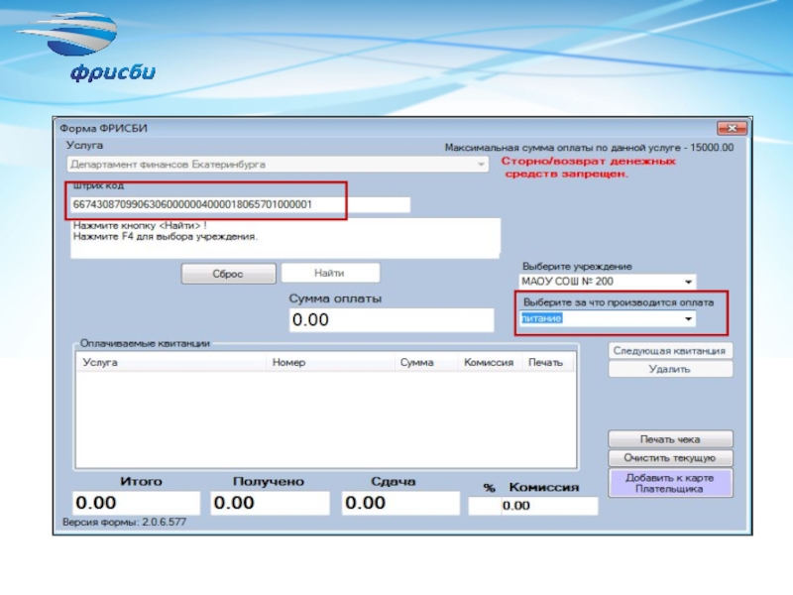Select the Печать column header
This screenshot has width=793, height=595.
(548, 362)
